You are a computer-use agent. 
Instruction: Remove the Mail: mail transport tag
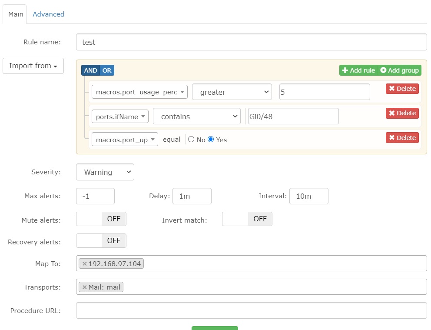pyautogui.click(x=85, y=287)
